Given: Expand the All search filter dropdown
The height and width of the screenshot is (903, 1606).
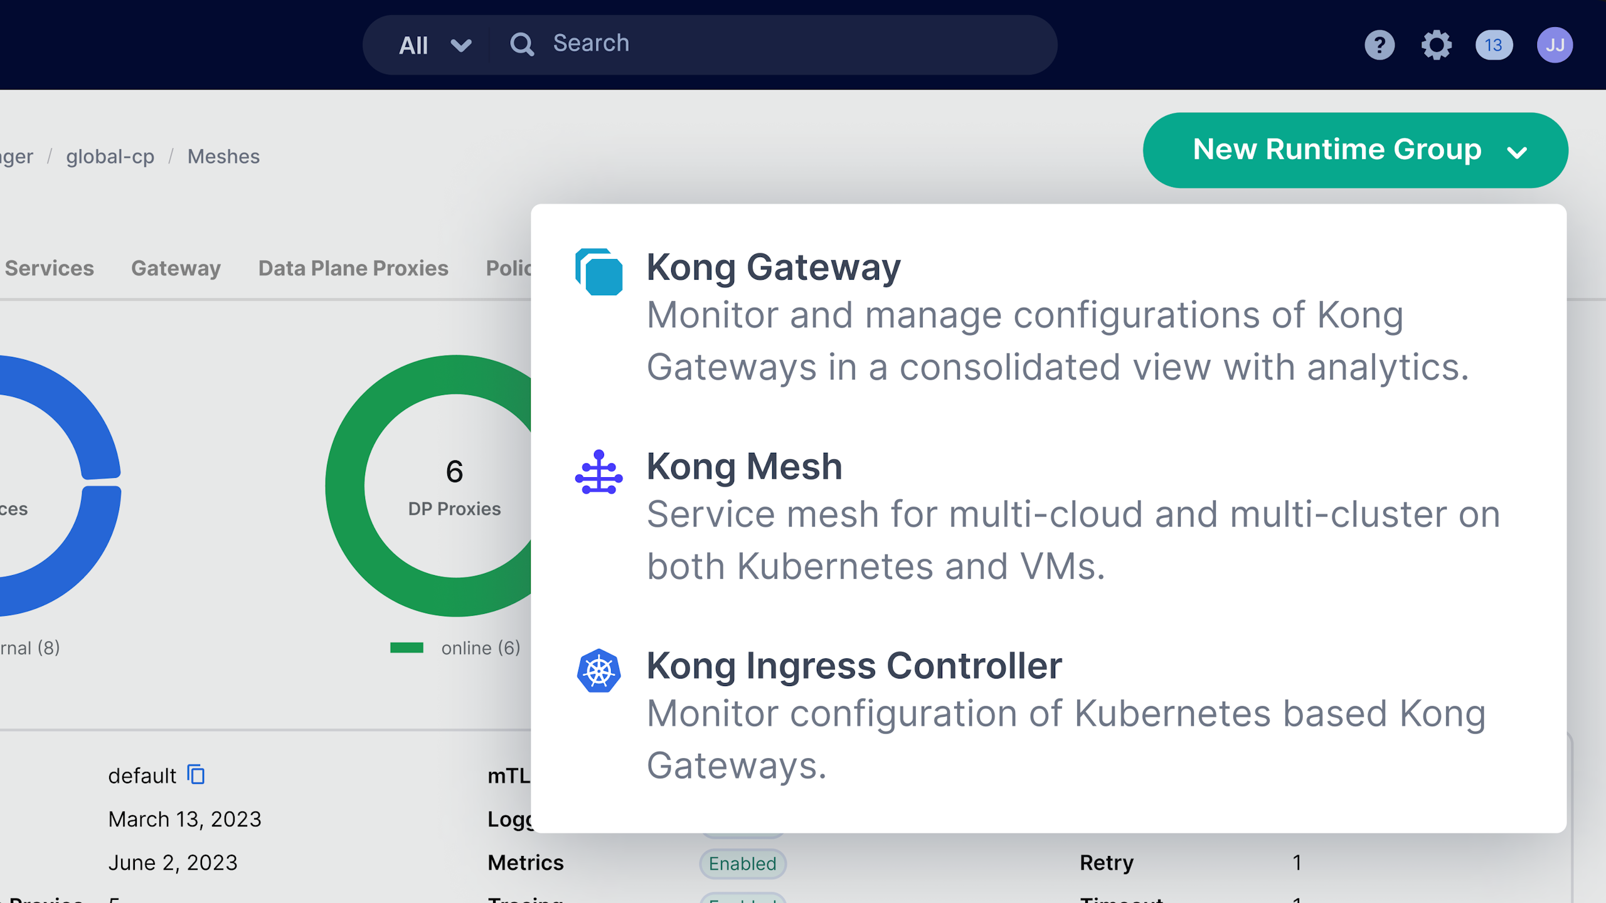Looking at the screenshot, I should pyautogui.click(x=435, y=45).
